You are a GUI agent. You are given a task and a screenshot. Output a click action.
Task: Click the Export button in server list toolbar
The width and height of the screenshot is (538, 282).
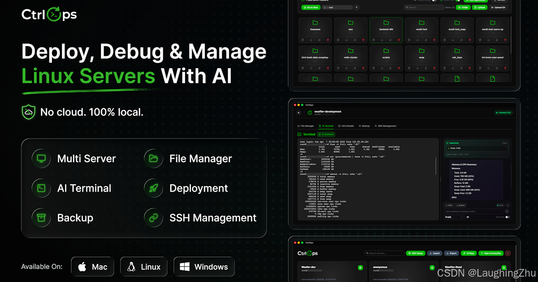[x=451, y=253]
